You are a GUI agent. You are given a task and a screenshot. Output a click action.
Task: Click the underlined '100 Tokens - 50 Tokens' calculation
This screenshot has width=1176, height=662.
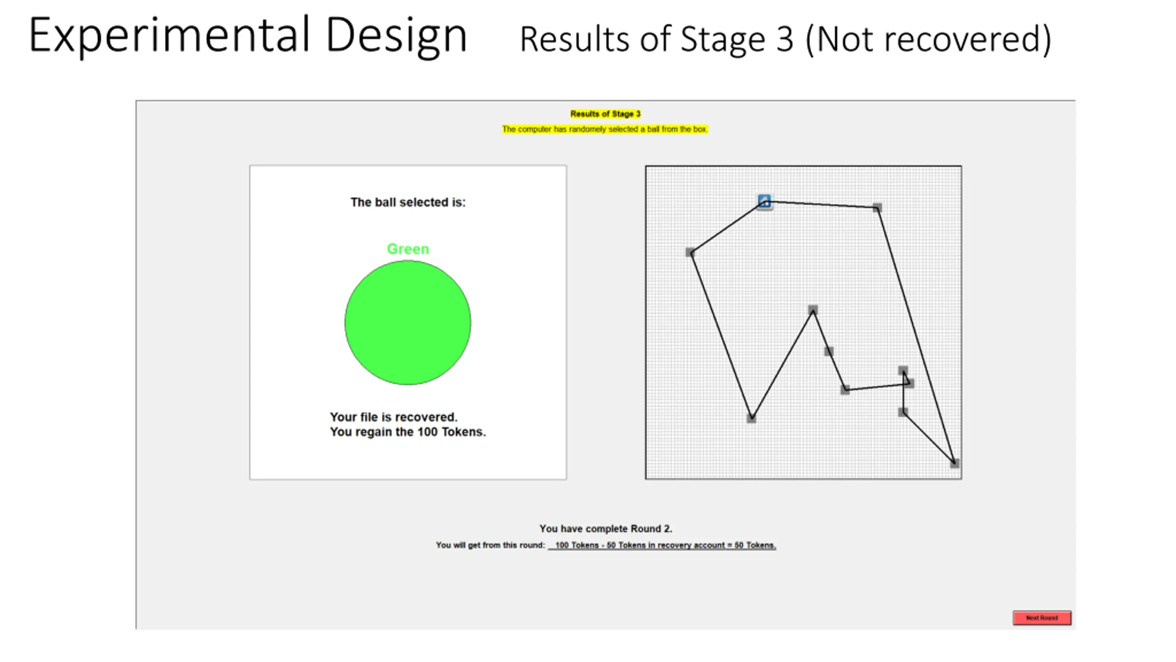[662, 545]
